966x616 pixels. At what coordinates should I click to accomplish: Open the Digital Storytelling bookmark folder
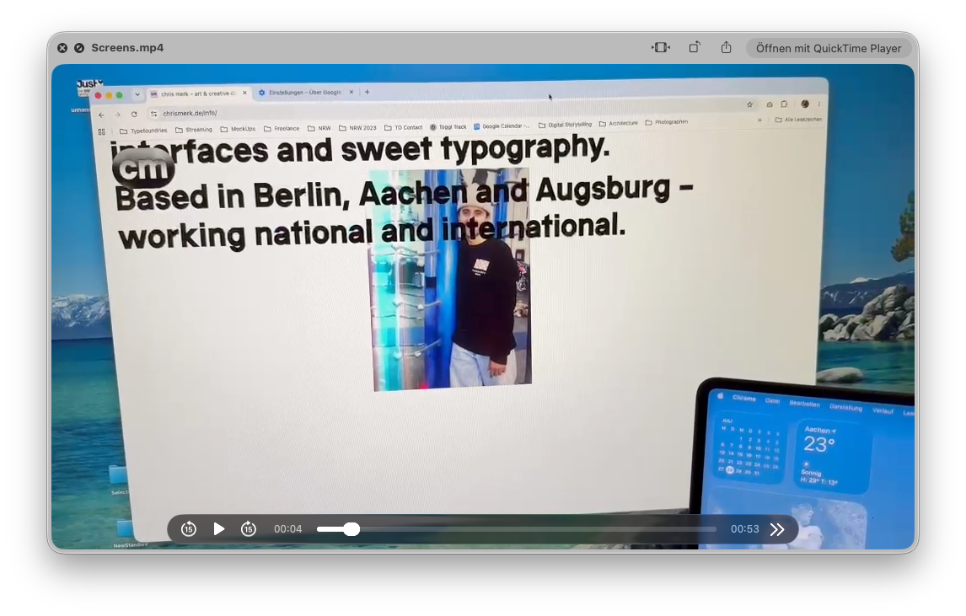point(565,125)
